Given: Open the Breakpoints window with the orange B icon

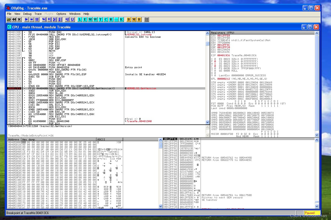Looking at the screenshot, I should point(129,20).
